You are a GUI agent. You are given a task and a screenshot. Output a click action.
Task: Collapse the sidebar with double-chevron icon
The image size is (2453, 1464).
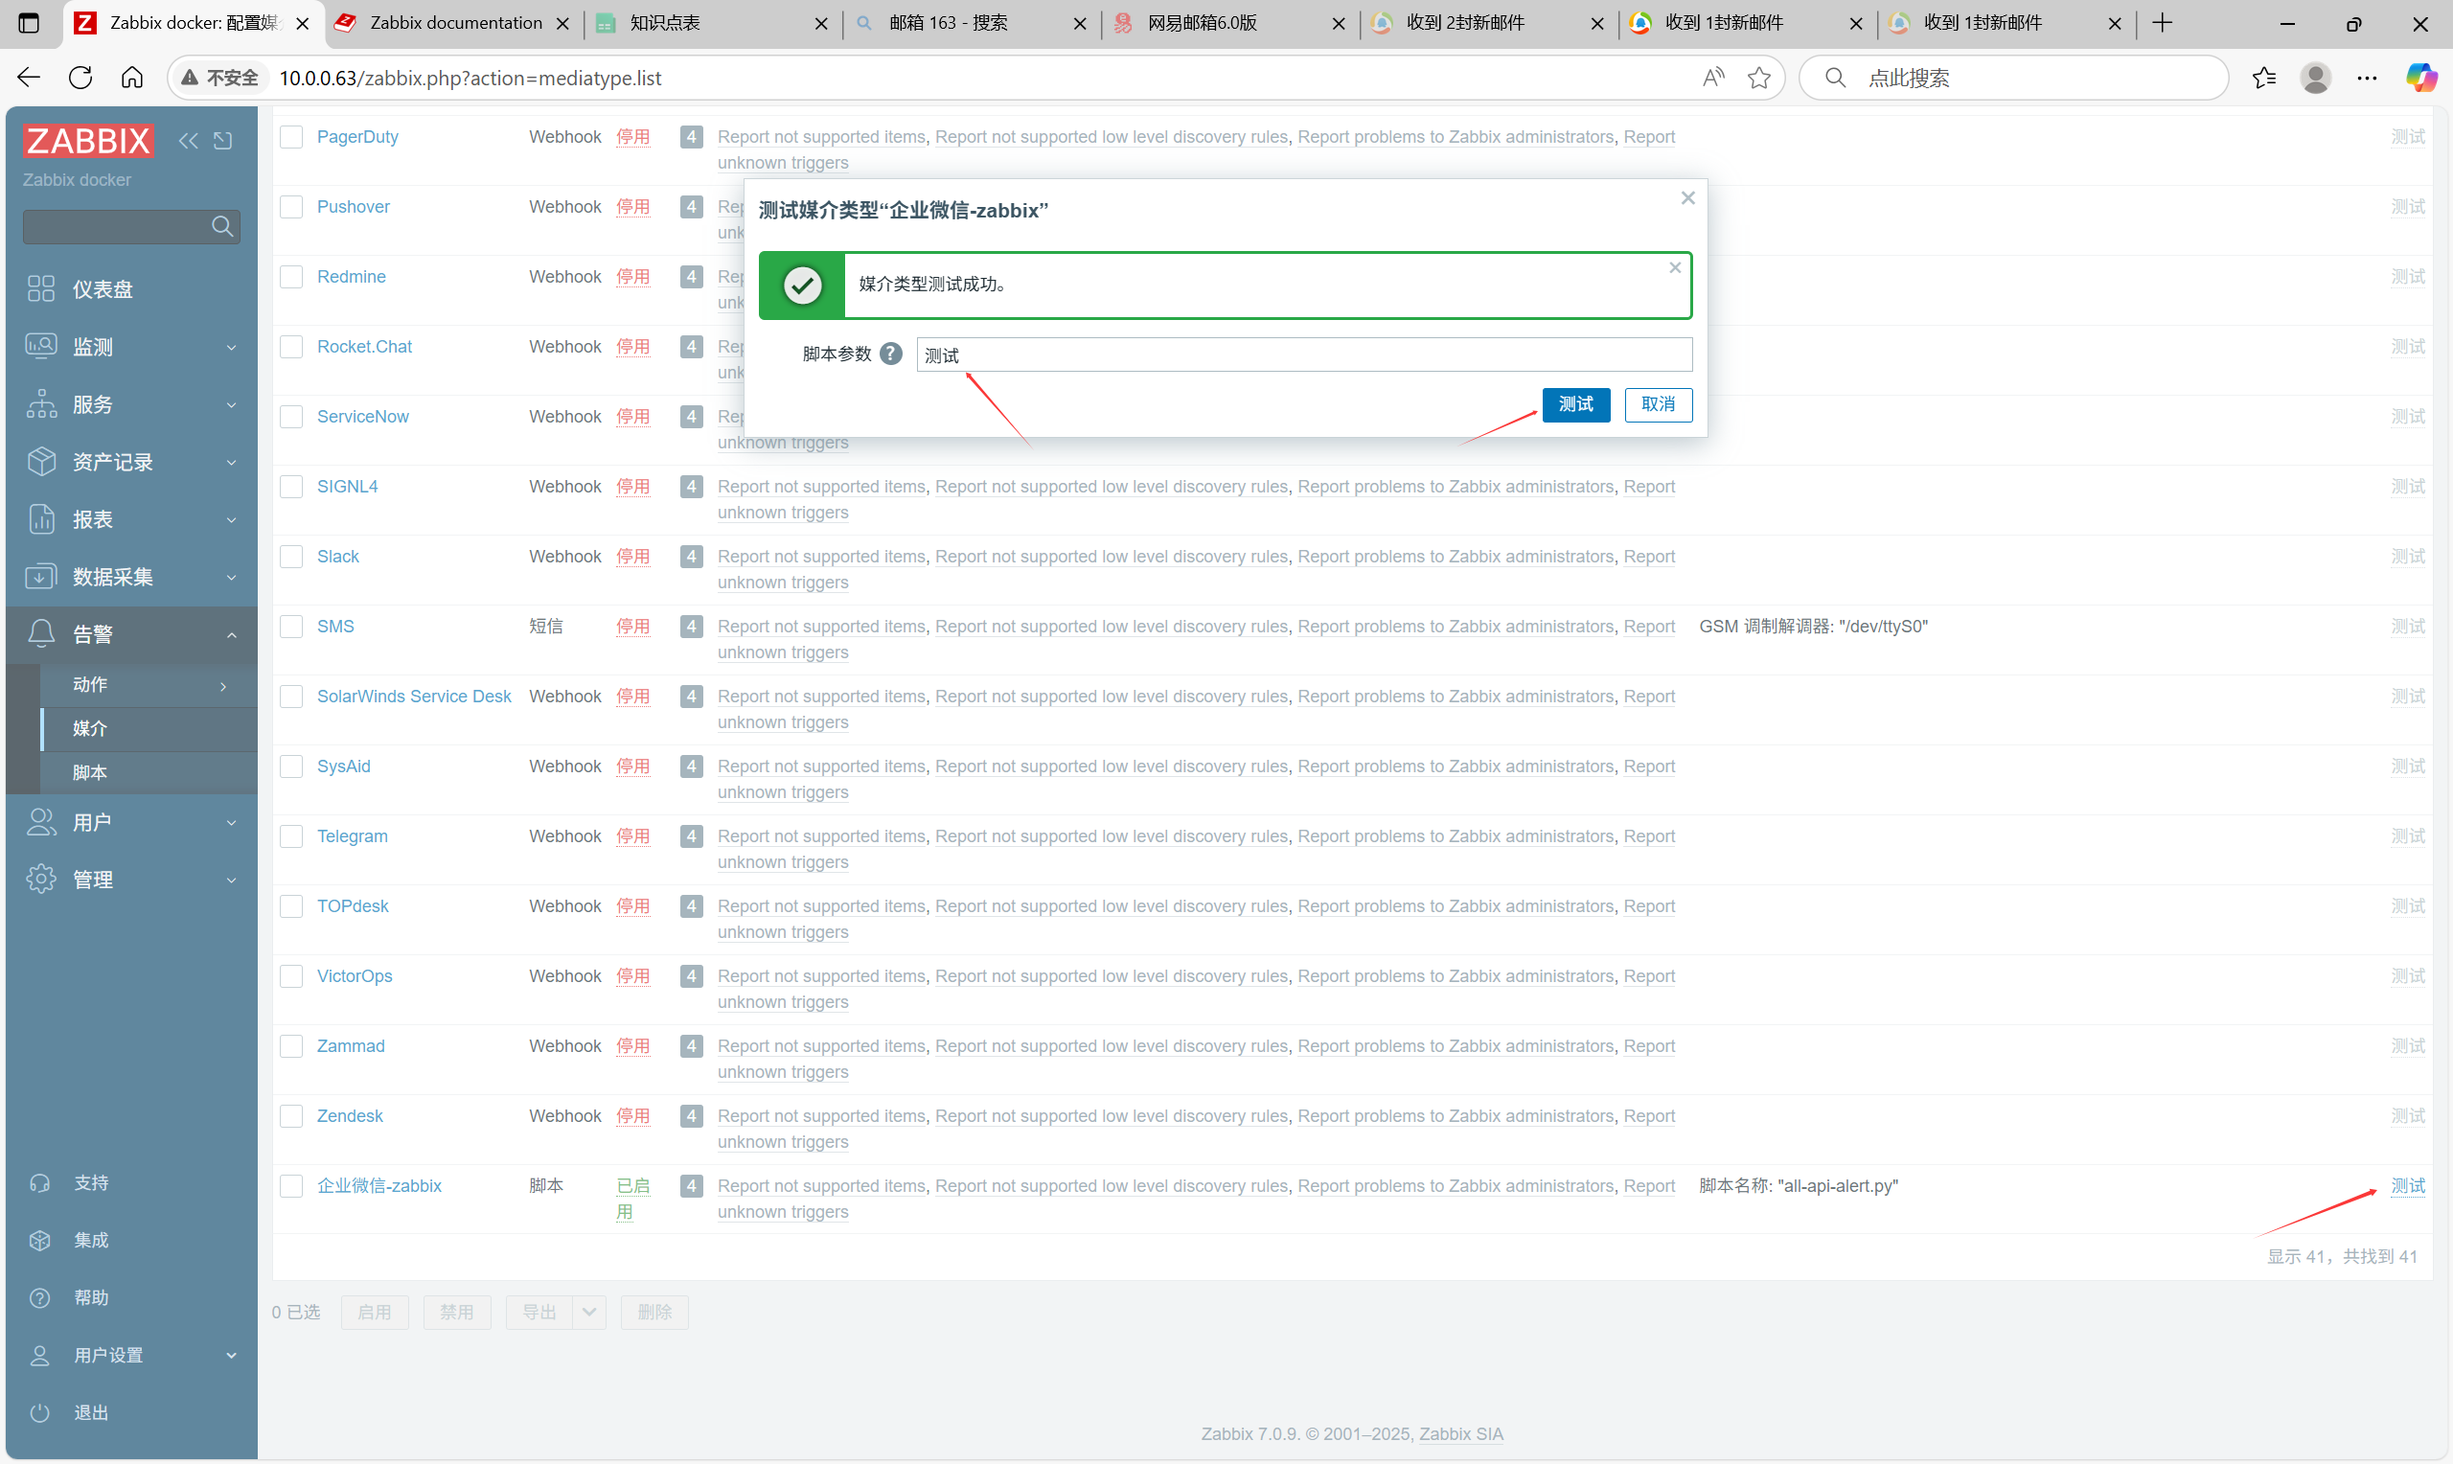[188, 141]
